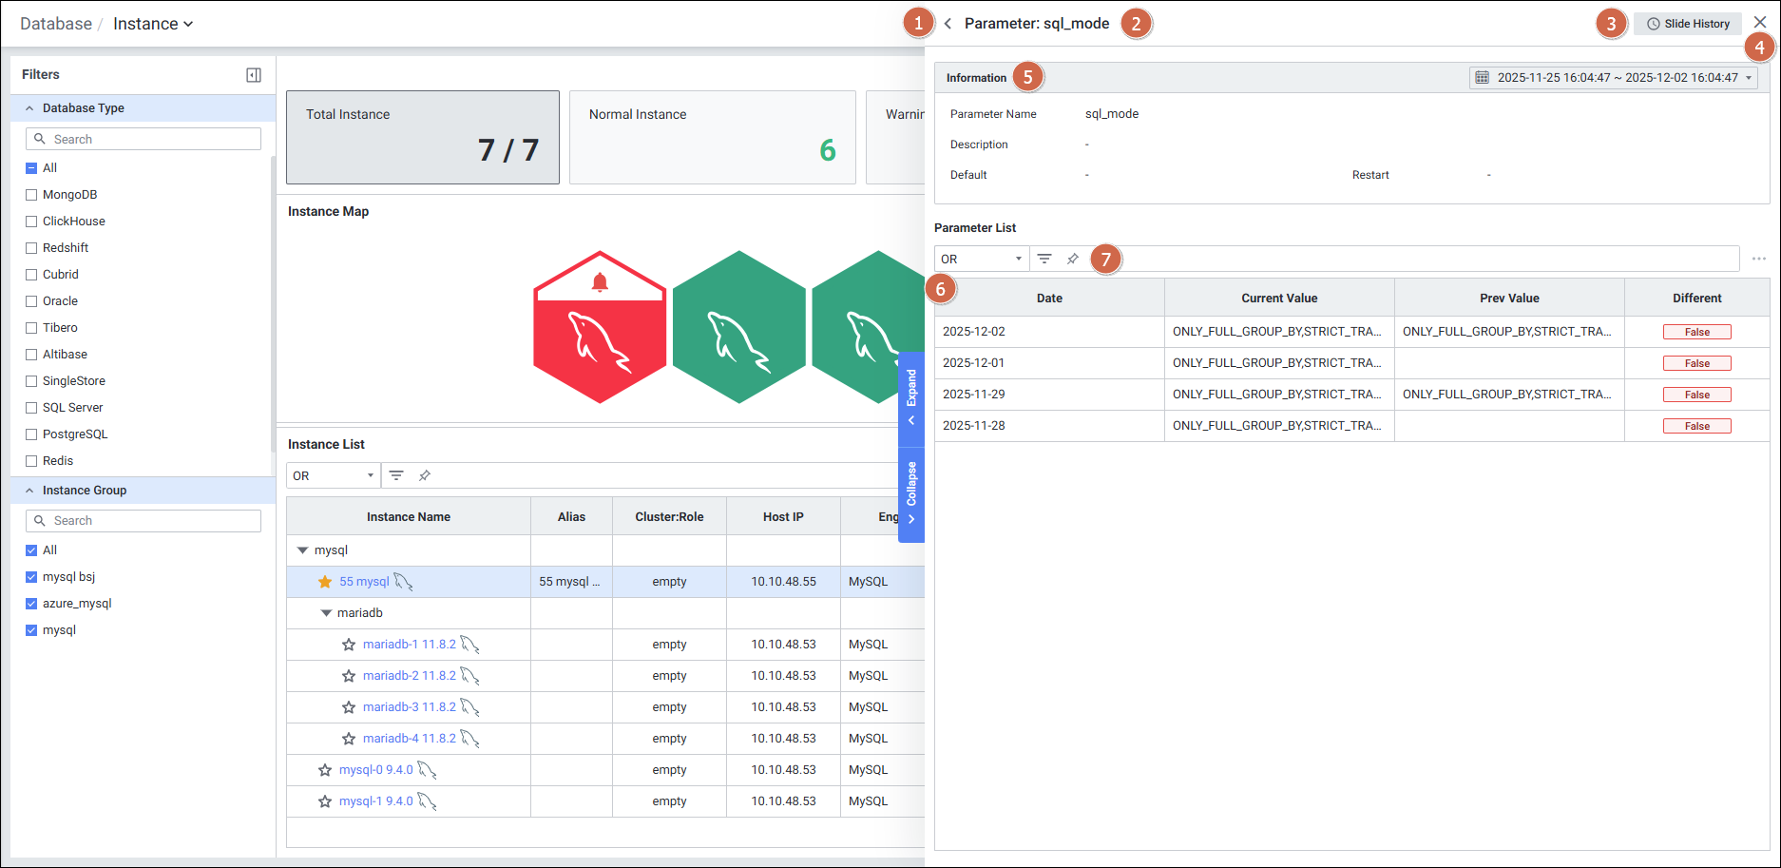Image resolution: width=1781 pixels, height=868 pixels.
Task: Click filter icon in Instance List toolbar
Action: 396,475
